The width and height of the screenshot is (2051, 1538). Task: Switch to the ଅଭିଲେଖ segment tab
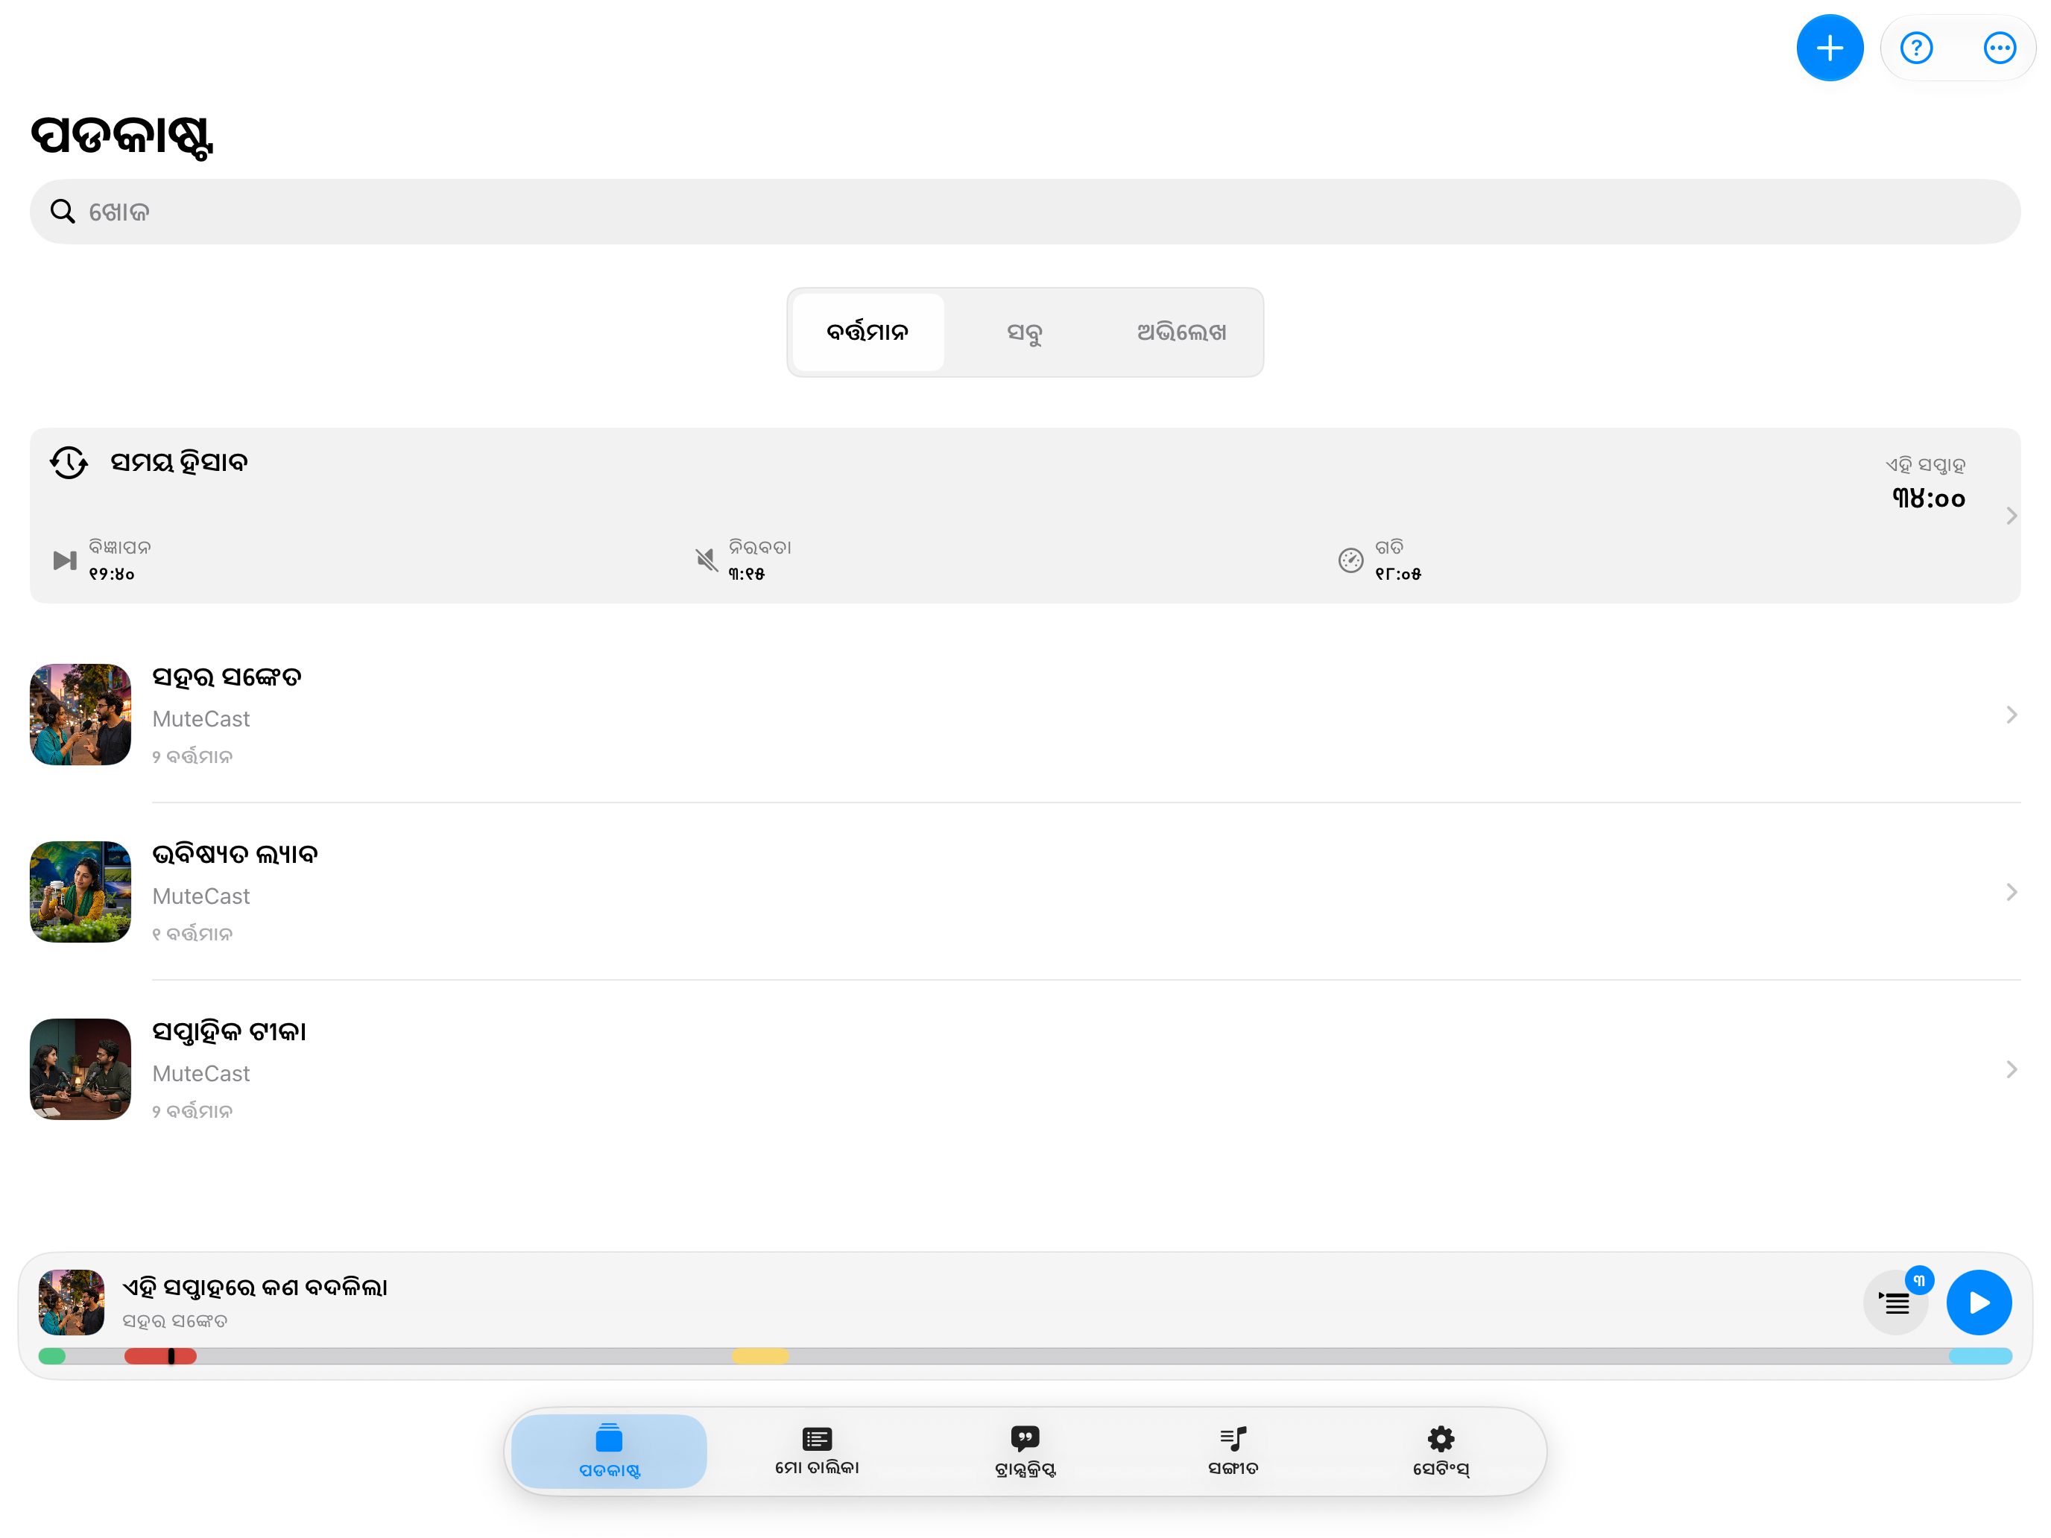pyautogui.click(x=1181, y=332)
